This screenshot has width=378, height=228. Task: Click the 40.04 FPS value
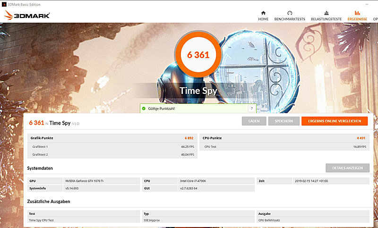click(188, 154)
